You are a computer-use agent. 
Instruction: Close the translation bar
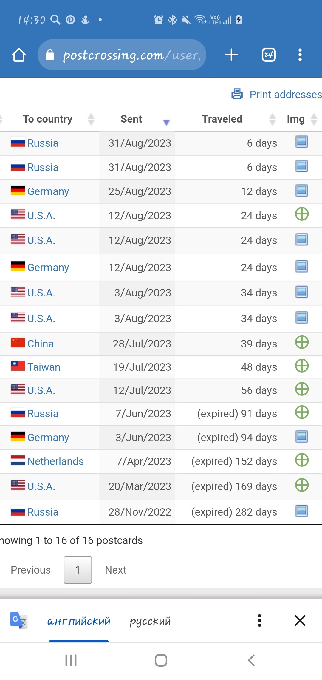pos(300,621)
